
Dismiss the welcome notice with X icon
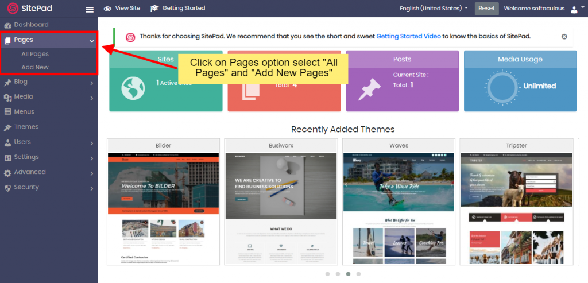(x=564, y=37)
